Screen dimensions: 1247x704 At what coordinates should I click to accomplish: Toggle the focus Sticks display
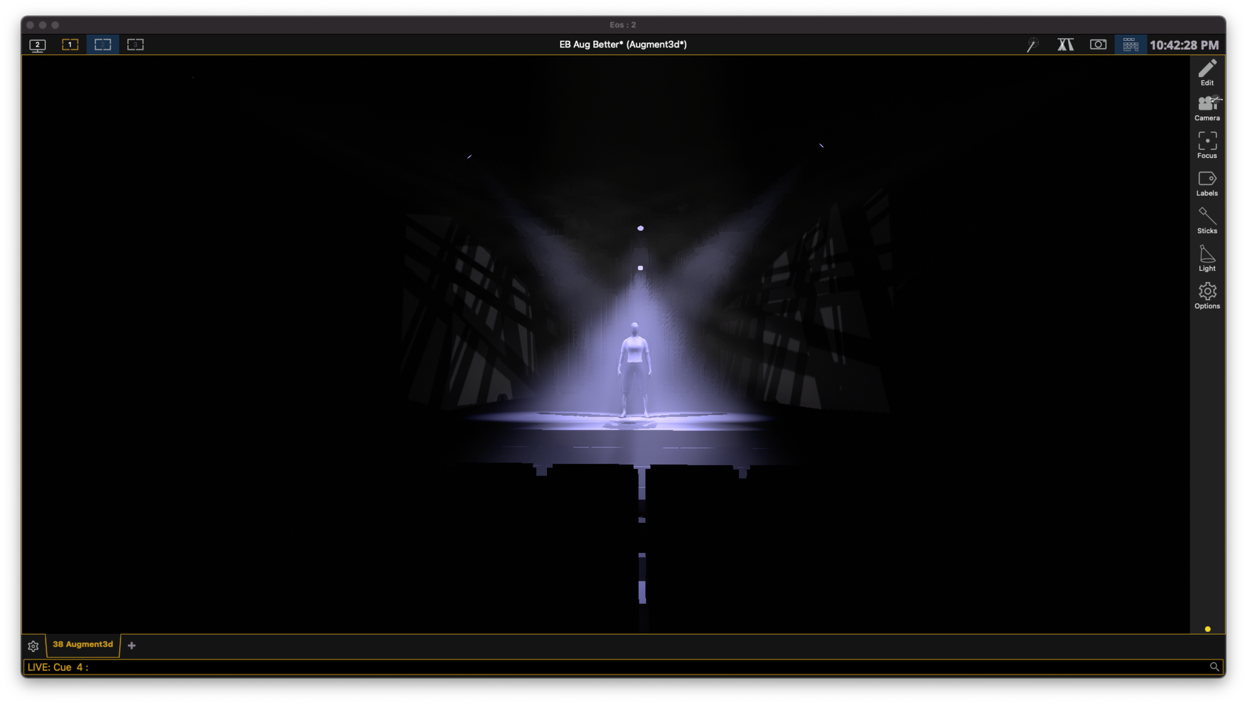click(1207, 220)
